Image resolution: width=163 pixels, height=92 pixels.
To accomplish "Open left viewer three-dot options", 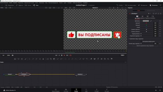I will pos(62,8).
